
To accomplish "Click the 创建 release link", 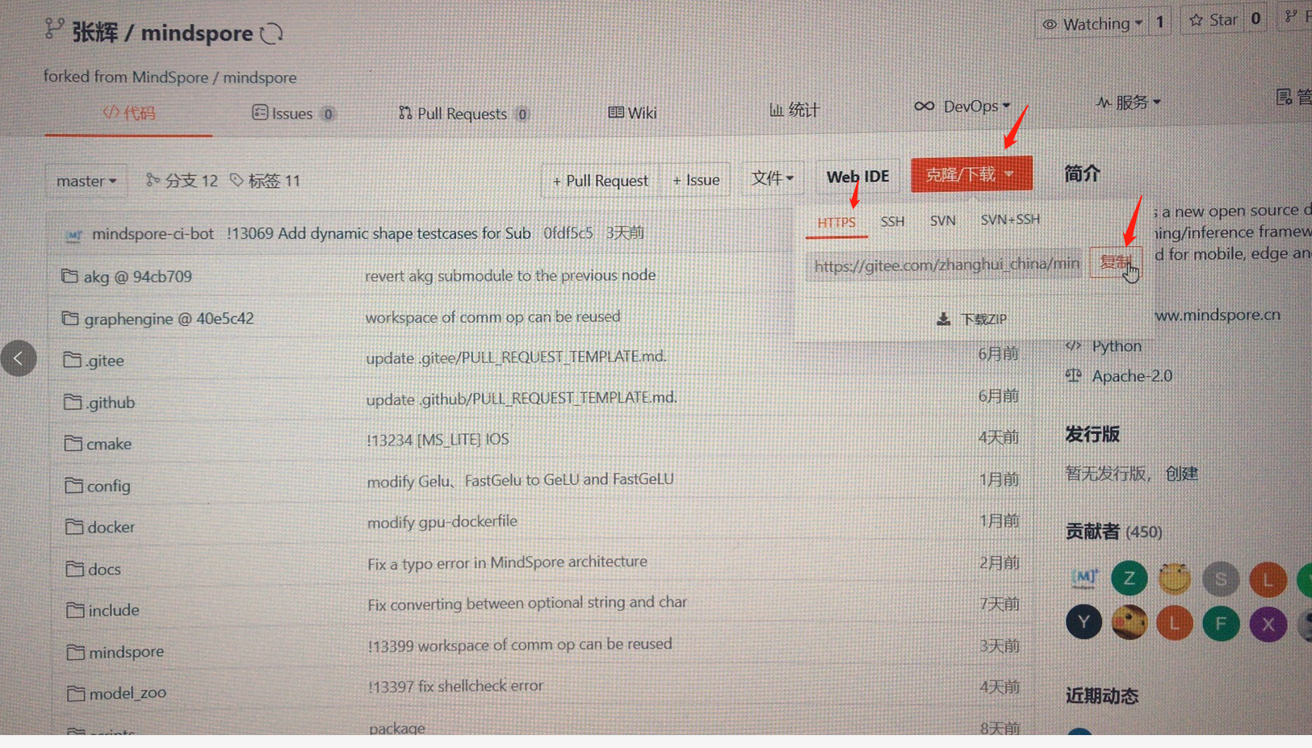I will tap(1181, 474).
